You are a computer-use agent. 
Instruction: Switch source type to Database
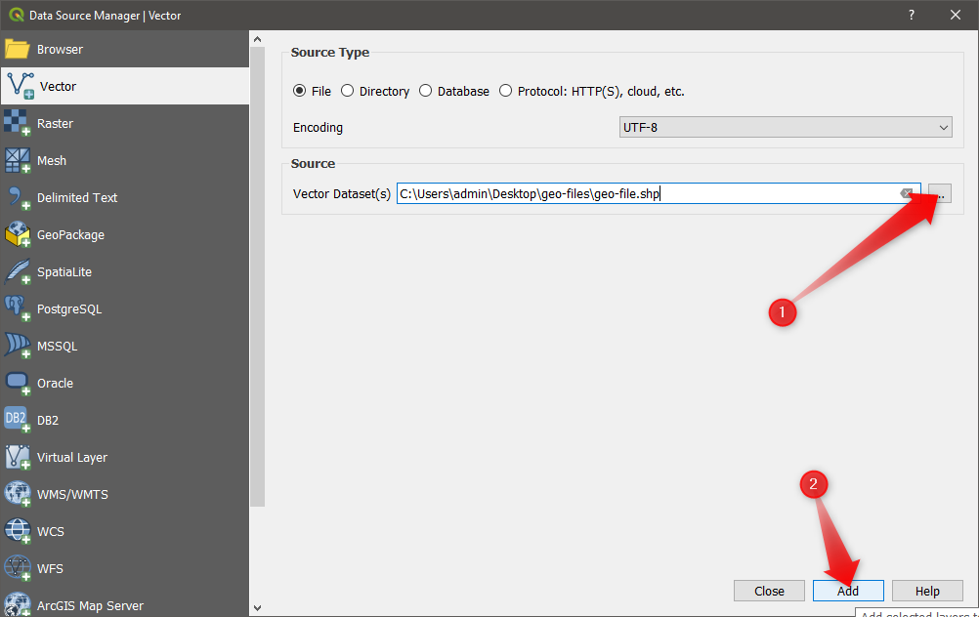point(426,91)
